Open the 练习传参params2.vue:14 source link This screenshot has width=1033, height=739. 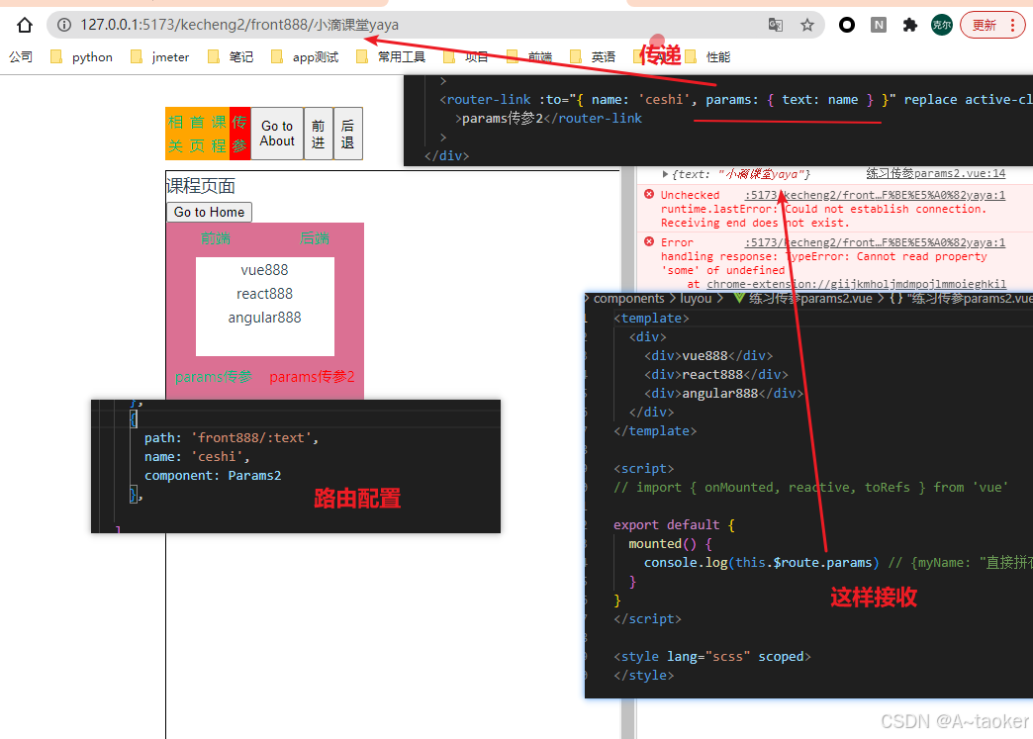tap(935, 173)
